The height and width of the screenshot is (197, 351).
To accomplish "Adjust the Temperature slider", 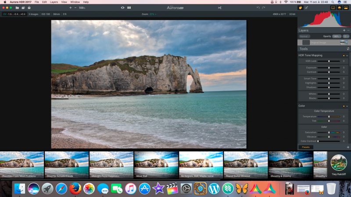I will 329,116.
